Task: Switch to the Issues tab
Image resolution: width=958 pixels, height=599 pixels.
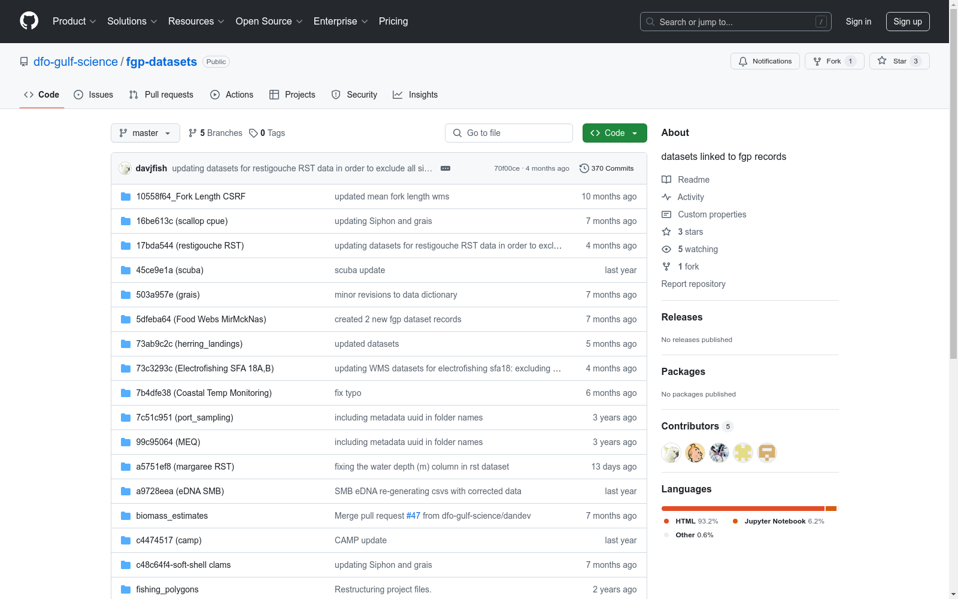Action: tap(93, 95)
